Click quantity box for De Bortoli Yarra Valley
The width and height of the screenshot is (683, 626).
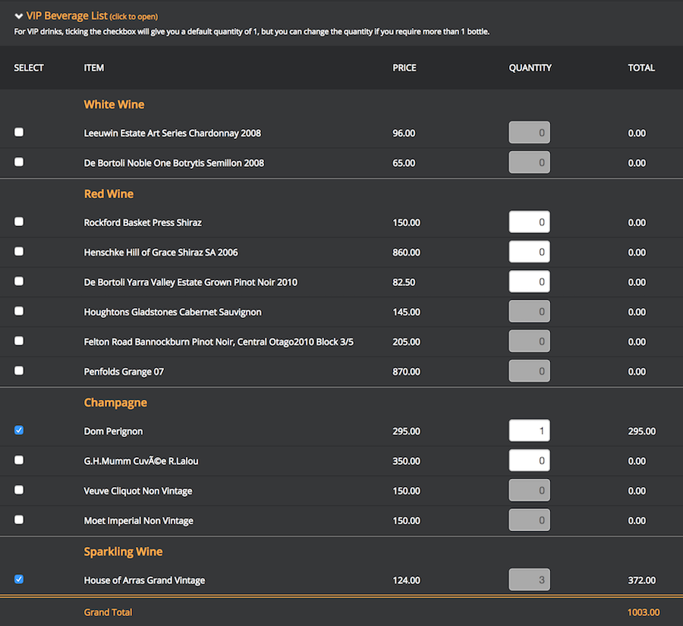(529, 282)
